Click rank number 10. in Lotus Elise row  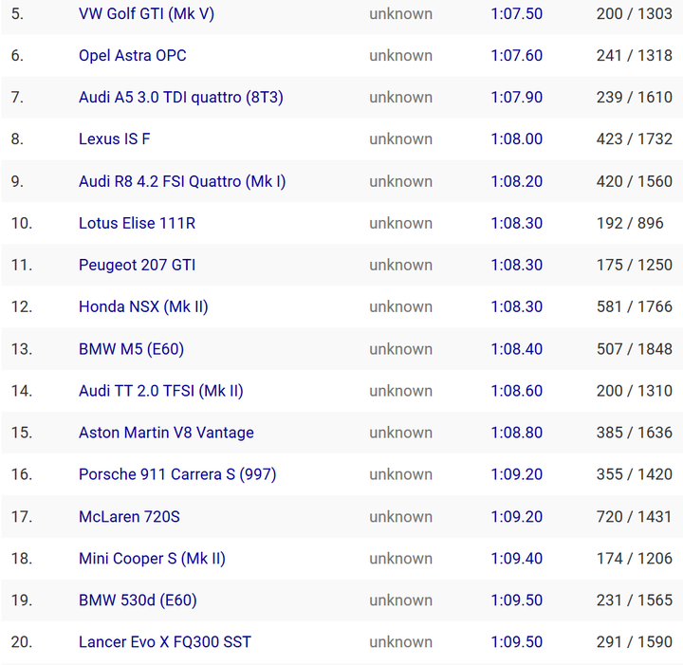pos(22,224)
